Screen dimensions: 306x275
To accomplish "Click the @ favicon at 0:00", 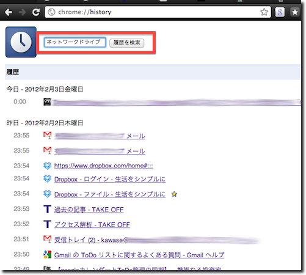I will pyautogui.click(x=47, y=102).
